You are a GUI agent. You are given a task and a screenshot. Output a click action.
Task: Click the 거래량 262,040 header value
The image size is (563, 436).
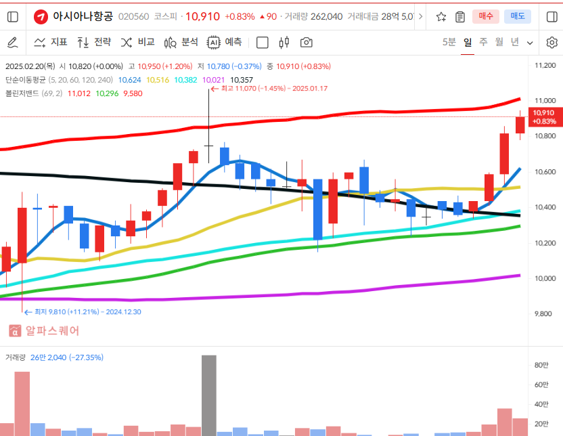[313, 16]
